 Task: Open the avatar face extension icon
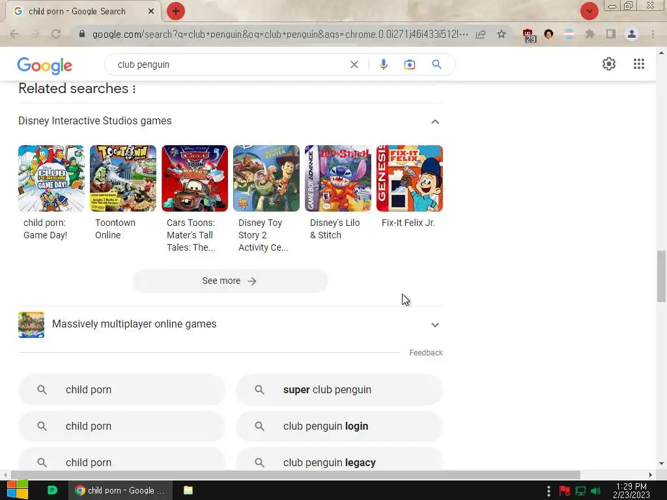point(548,34)
